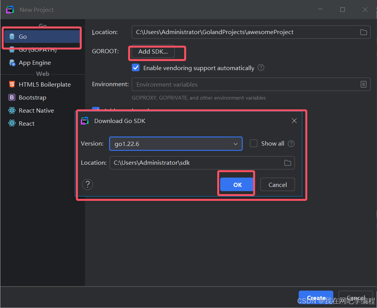Viewport: 377px width, 308px height.
Task: Toggle Enable vendoring support automatically checkbox
Action: point(136,67)
